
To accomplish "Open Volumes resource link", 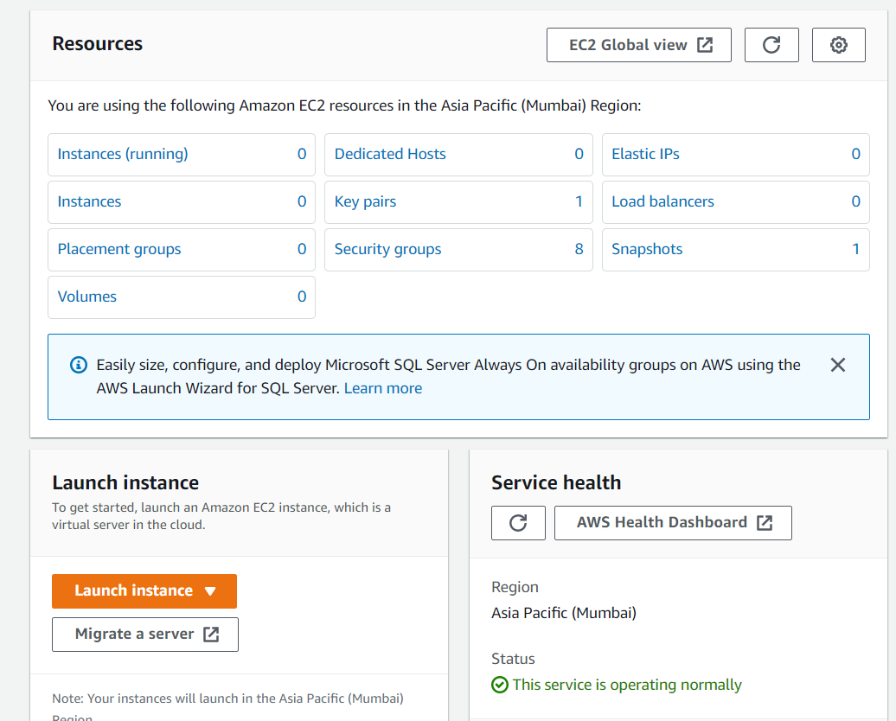I will tap(86, 297).
